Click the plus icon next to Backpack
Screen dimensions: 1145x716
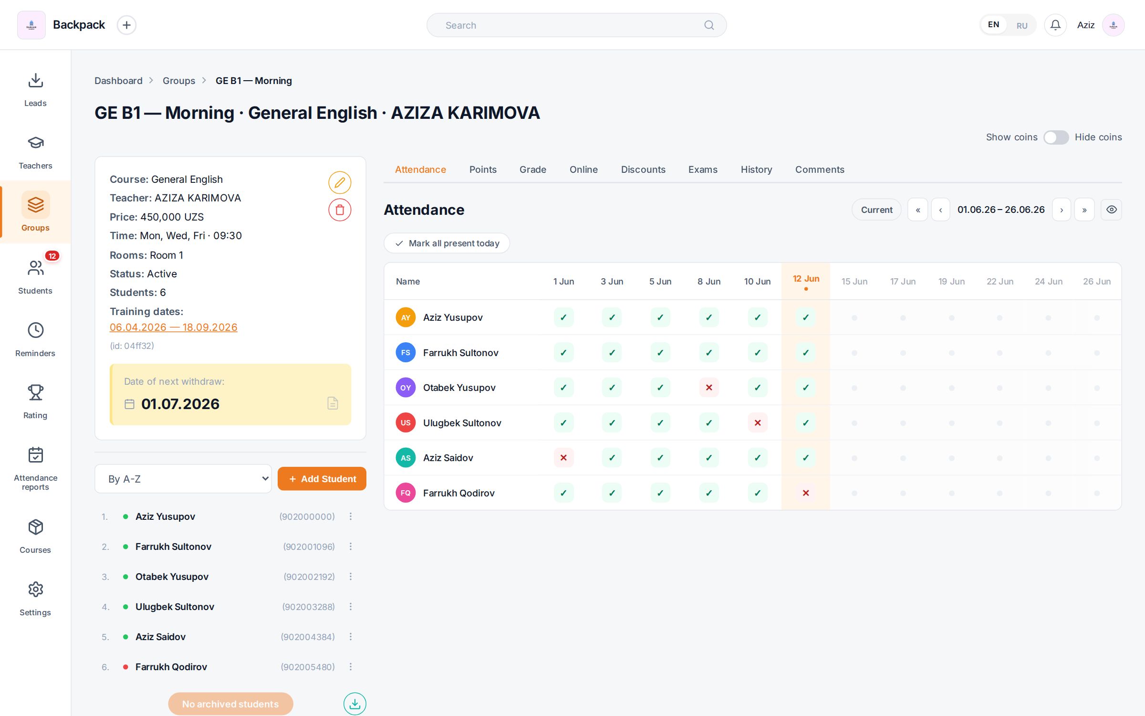(126, 25)
